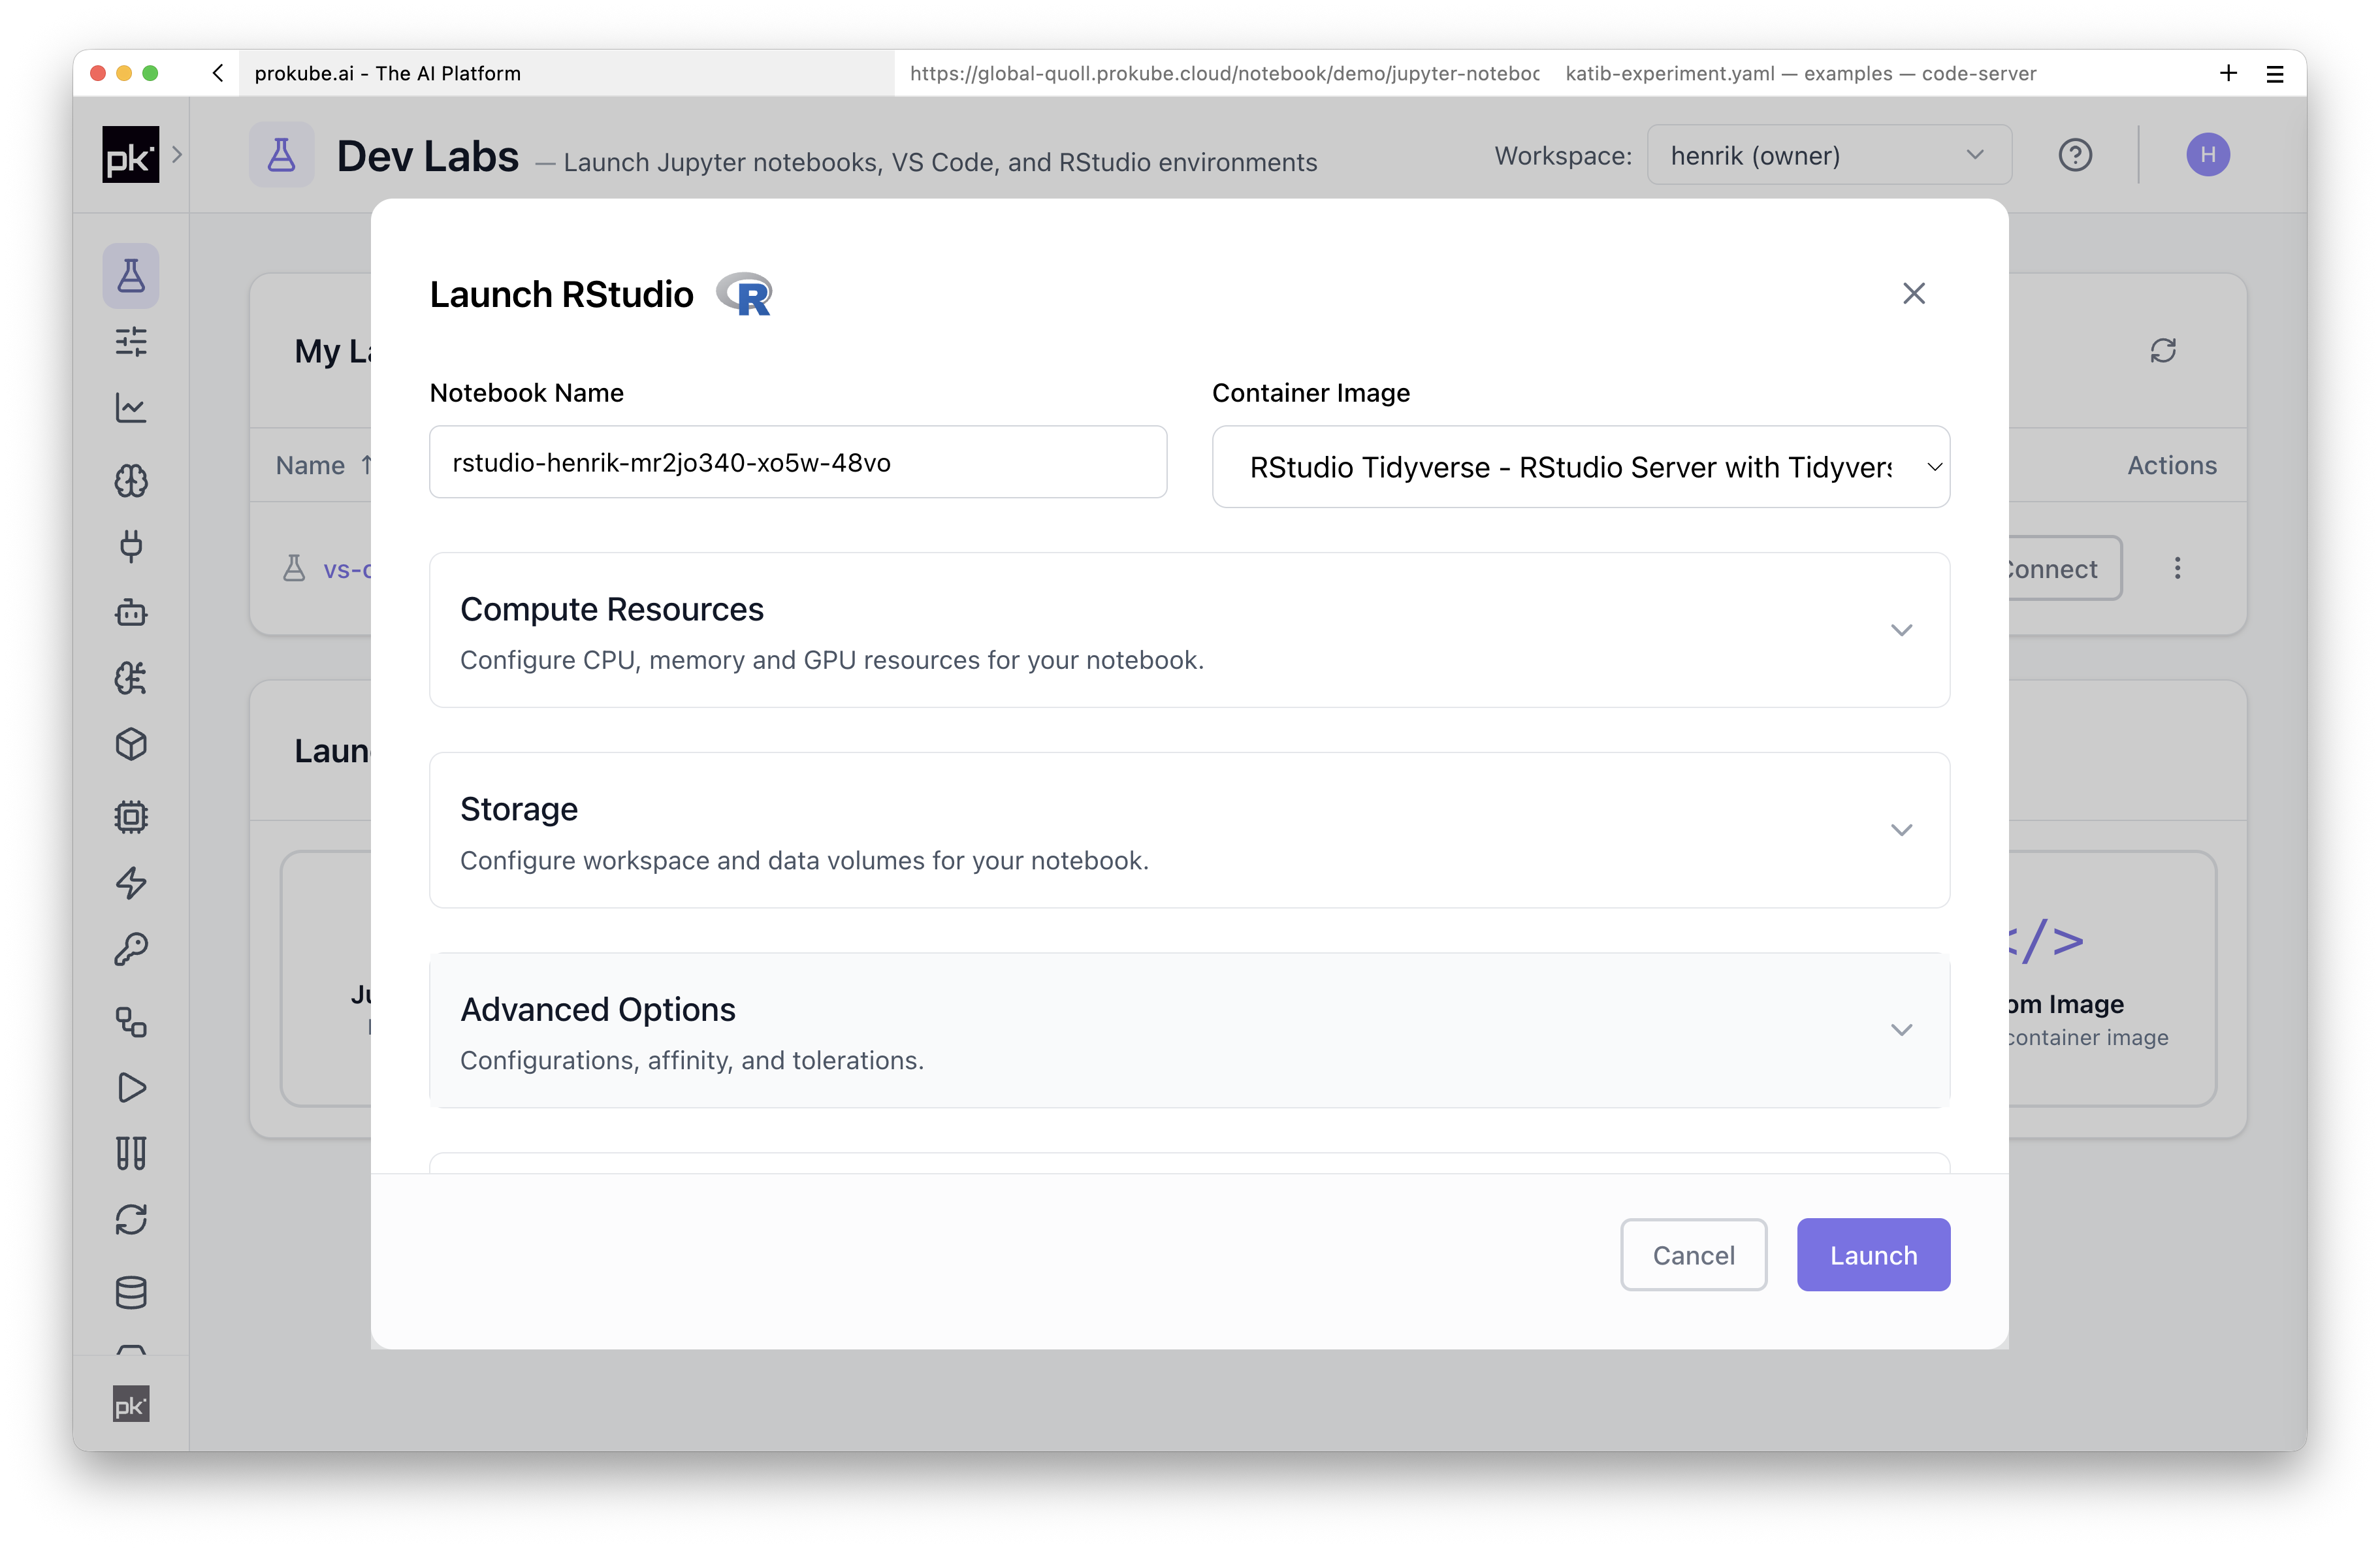Open the robot bot sidebar icon
The width and height of the screenshot is (2380, 1548).
pos(131,612)
